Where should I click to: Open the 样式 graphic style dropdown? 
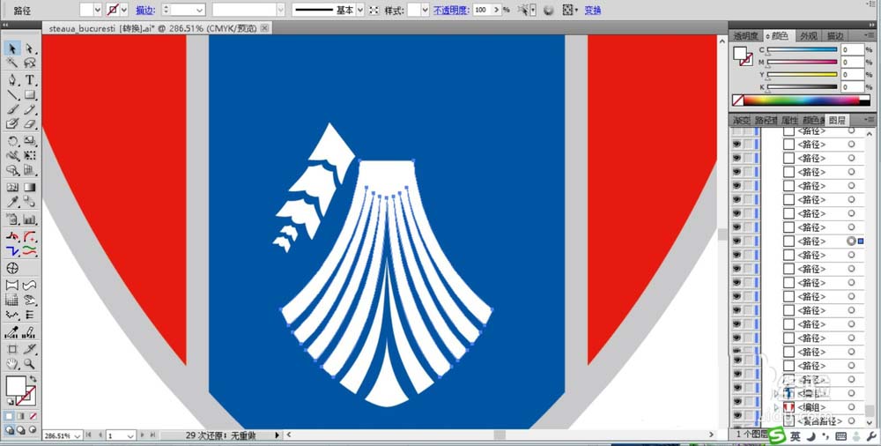pos(425,10)
